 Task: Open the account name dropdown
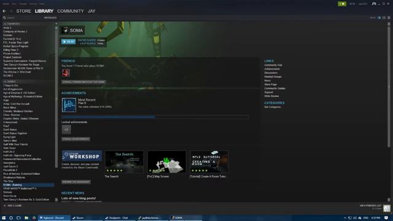(363, 4)
